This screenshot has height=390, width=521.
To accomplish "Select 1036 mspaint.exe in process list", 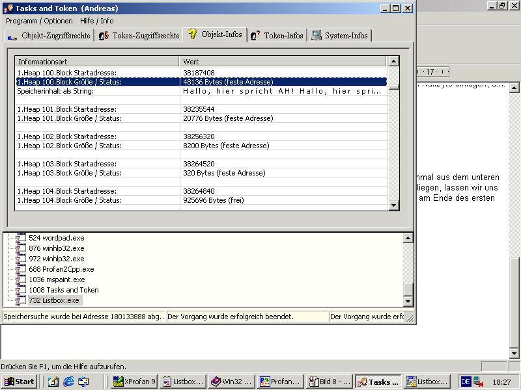I will (57, 279).
